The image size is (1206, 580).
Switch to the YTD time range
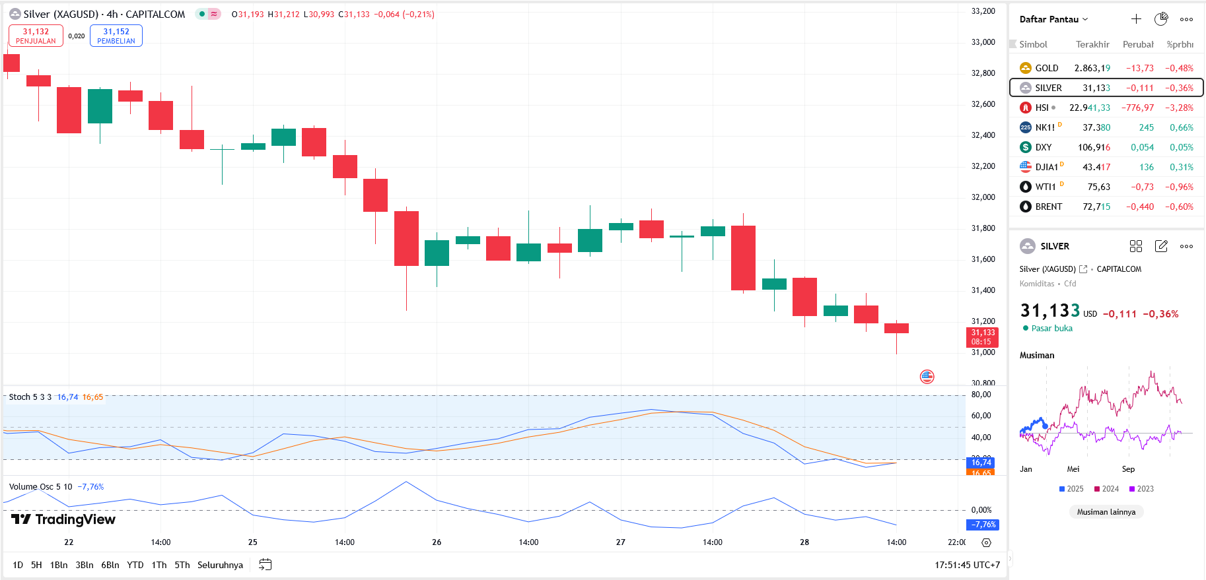(x=135, y=565)
